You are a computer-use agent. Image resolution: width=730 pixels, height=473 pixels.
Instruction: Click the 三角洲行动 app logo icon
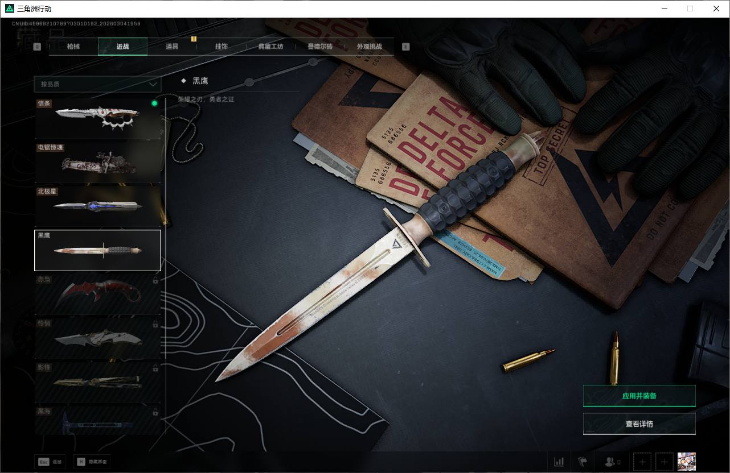pyautogui.click(x=9, y=9)
